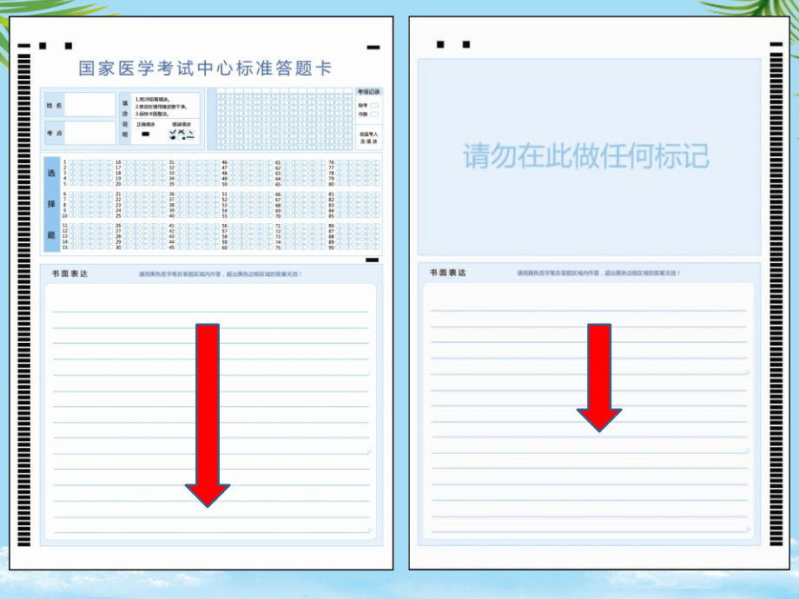Fill bubble A for question 1
799x599 pixels.
pyautogui.click(x=72, y=162)
